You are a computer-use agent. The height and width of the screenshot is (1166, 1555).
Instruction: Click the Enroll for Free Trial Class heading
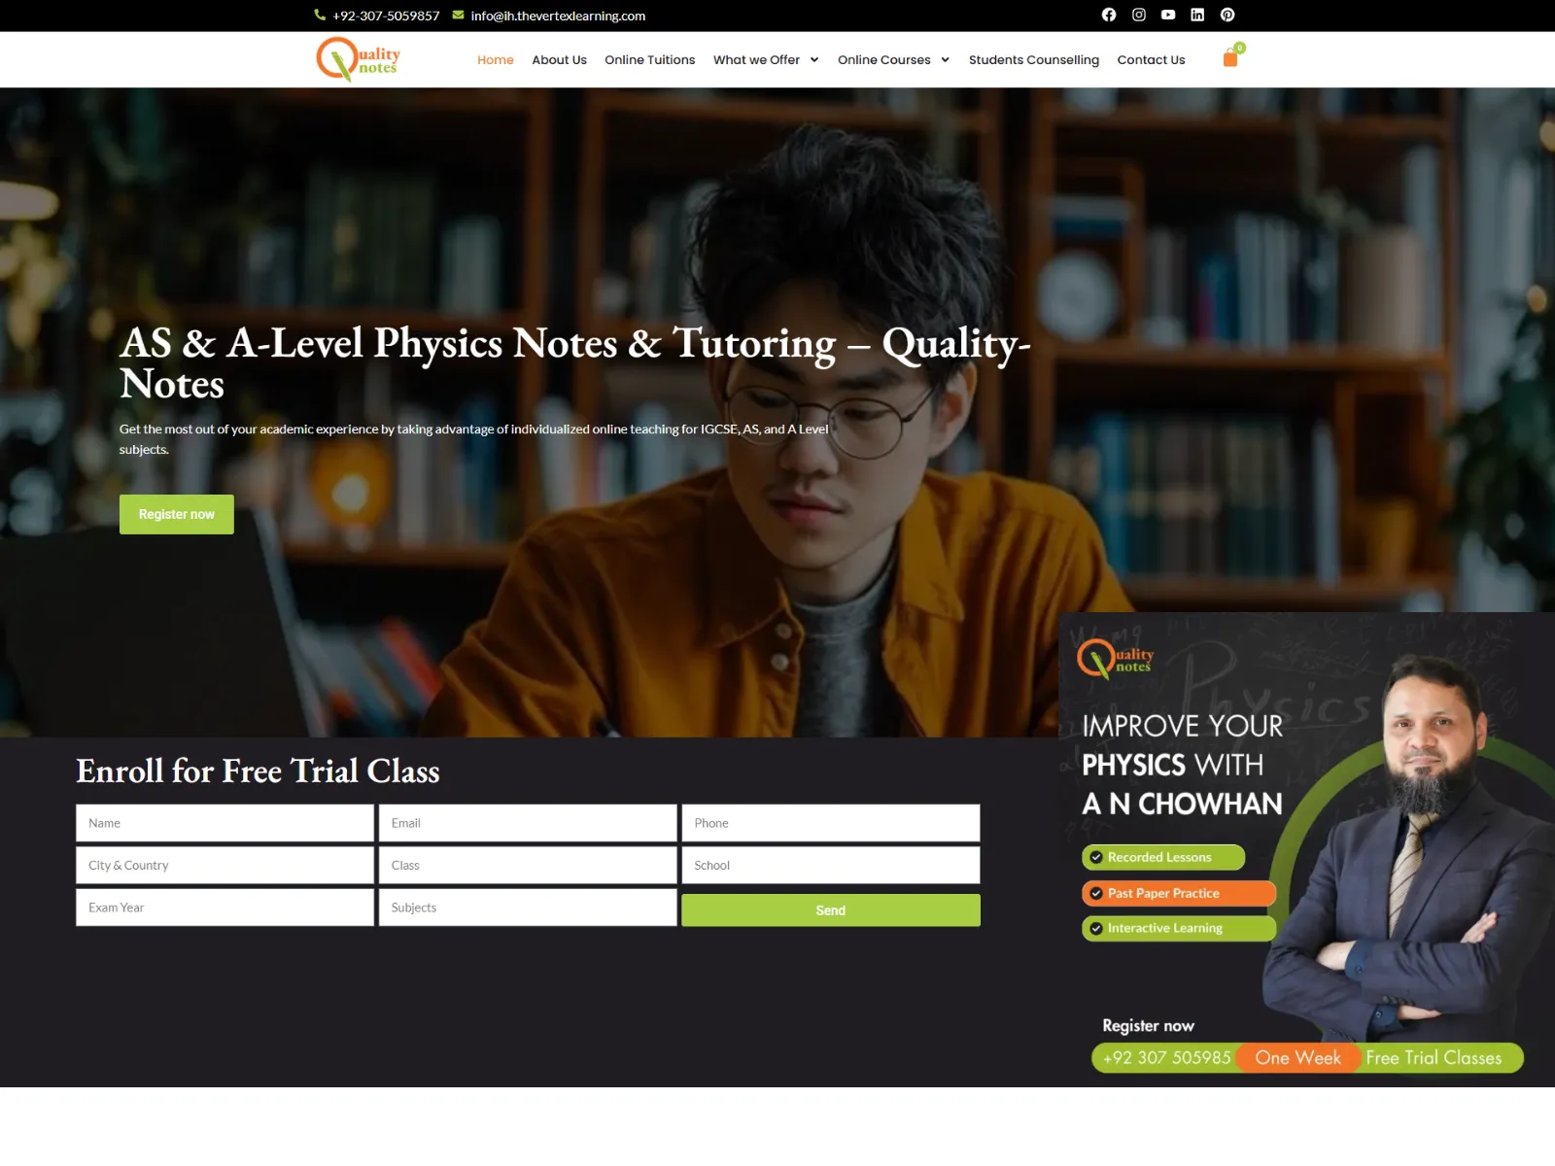pyautogui.click(x=258, y=771)
